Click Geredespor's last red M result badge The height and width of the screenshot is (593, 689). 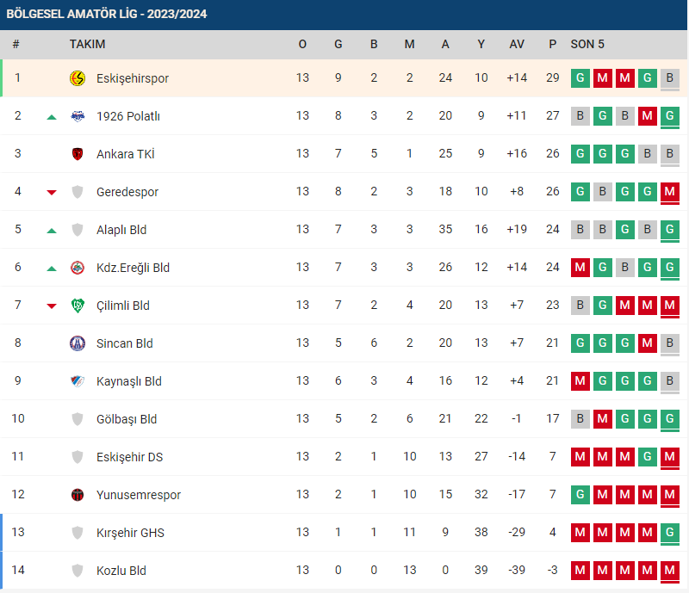pos(670,192)
